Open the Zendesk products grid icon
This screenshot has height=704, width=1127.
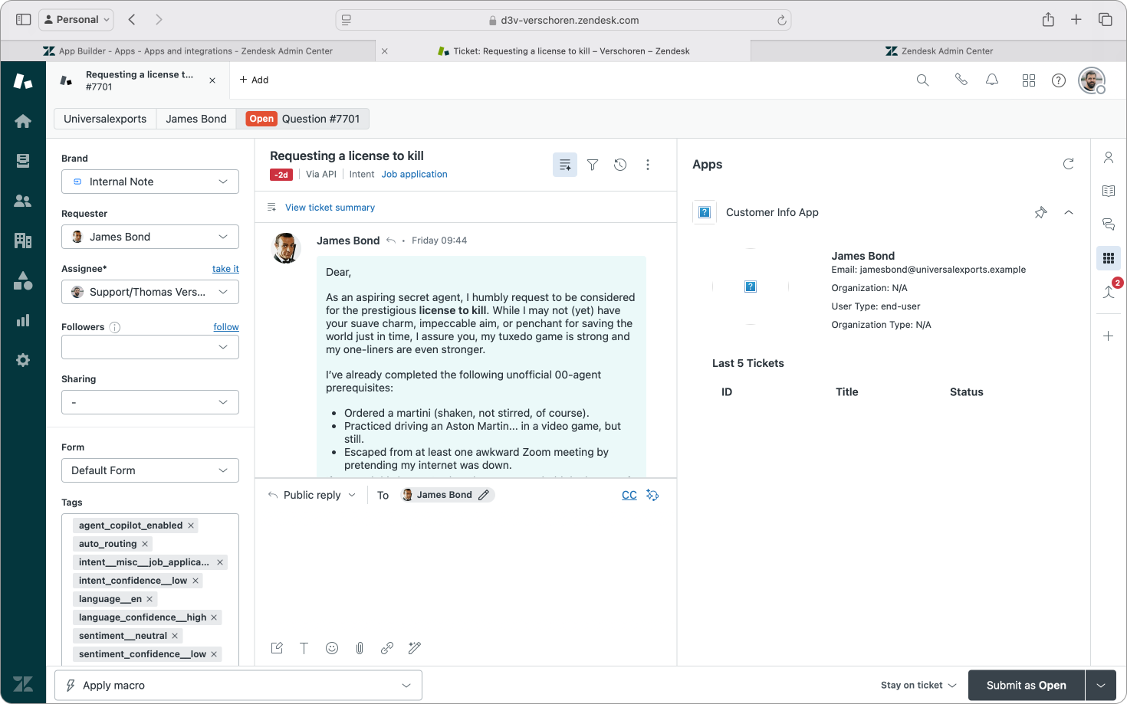pyautogui.click(x=1029, y=80)
